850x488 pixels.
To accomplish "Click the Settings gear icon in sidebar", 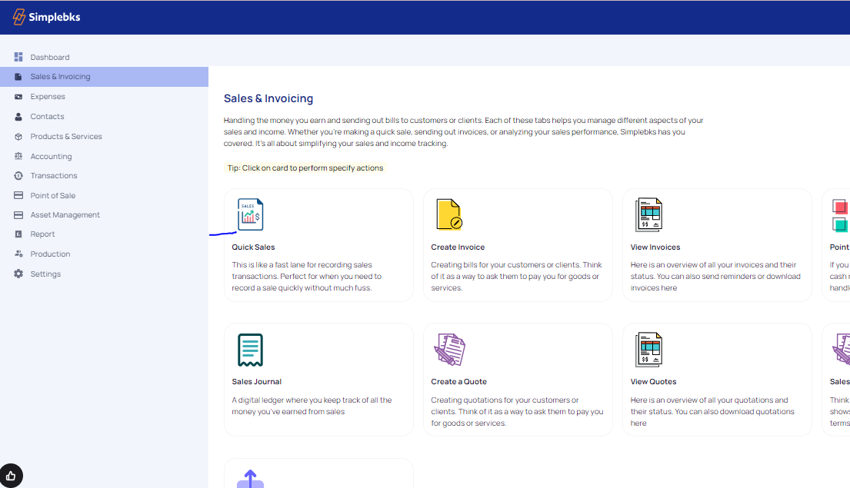I will [x=18, y=274].
